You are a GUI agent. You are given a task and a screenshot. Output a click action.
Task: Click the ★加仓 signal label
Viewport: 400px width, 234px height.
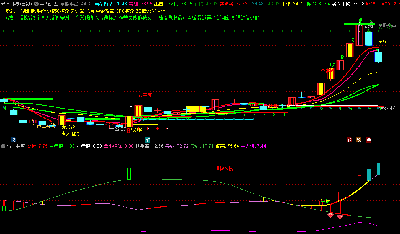click(x=68, y=127)
